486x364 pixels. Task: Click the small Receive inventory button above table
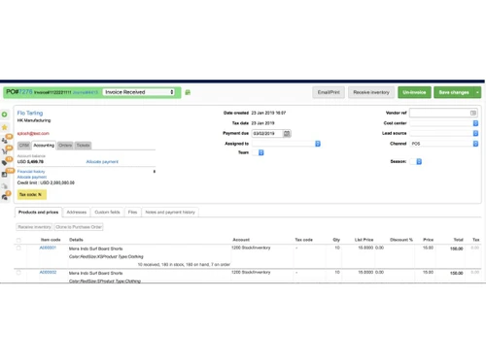coord(34,227)
